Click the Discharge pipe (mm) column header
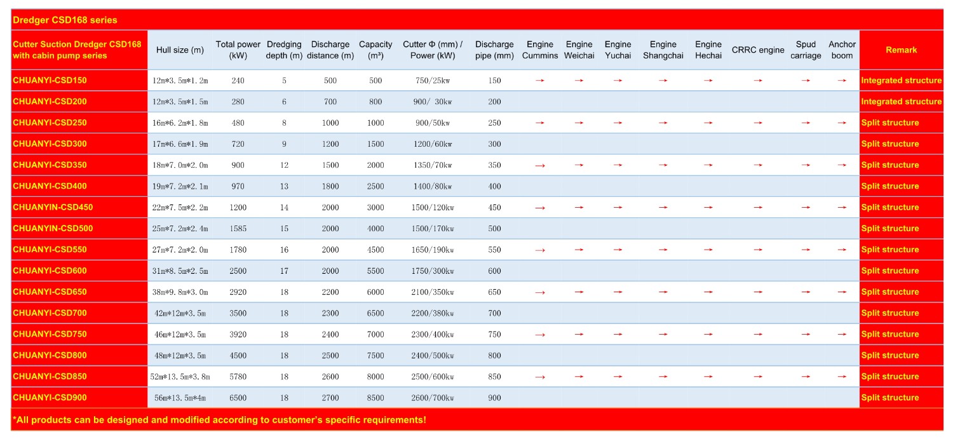 tap(494, 50)
